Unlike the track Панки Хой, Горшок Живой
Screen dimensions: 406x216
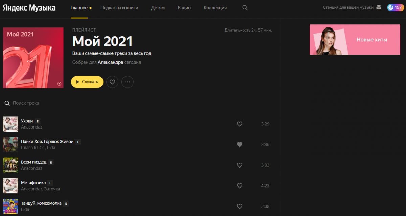[240, 145]
